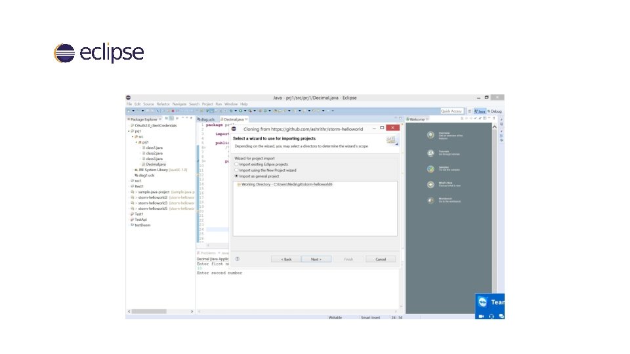Screen dimensions: 630x354
Task: Click Package Explorer scroll right arrow
Action: [x=192, y=311]
